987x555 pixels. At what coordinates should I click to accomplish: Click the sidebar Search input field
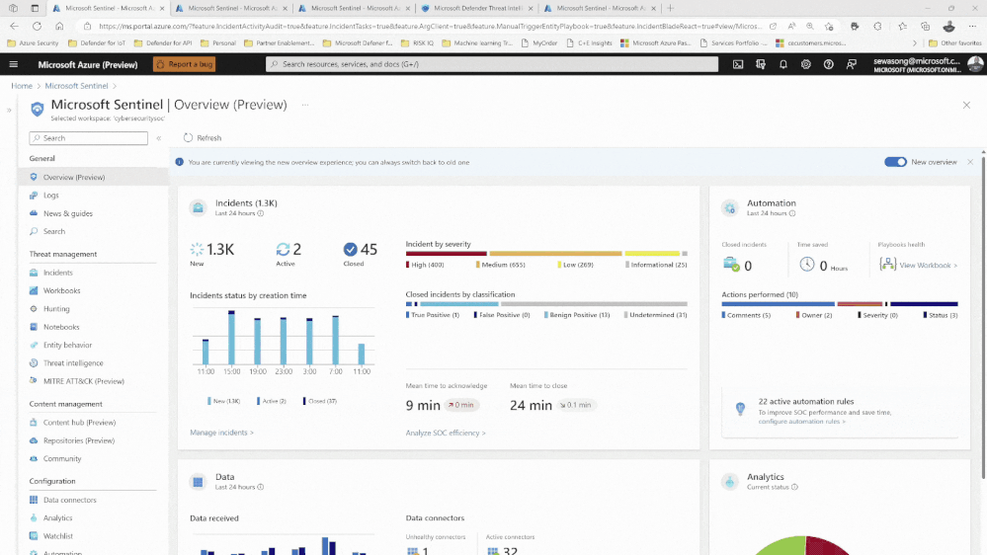pyautogui.click(x=89, y=138)
